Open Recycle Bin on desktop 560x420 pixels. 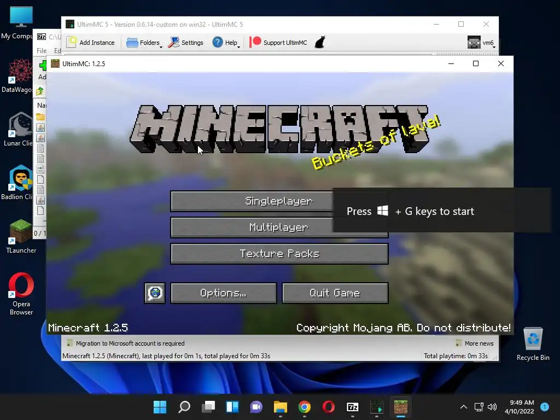pyautogui.click(x=533, y=343)
